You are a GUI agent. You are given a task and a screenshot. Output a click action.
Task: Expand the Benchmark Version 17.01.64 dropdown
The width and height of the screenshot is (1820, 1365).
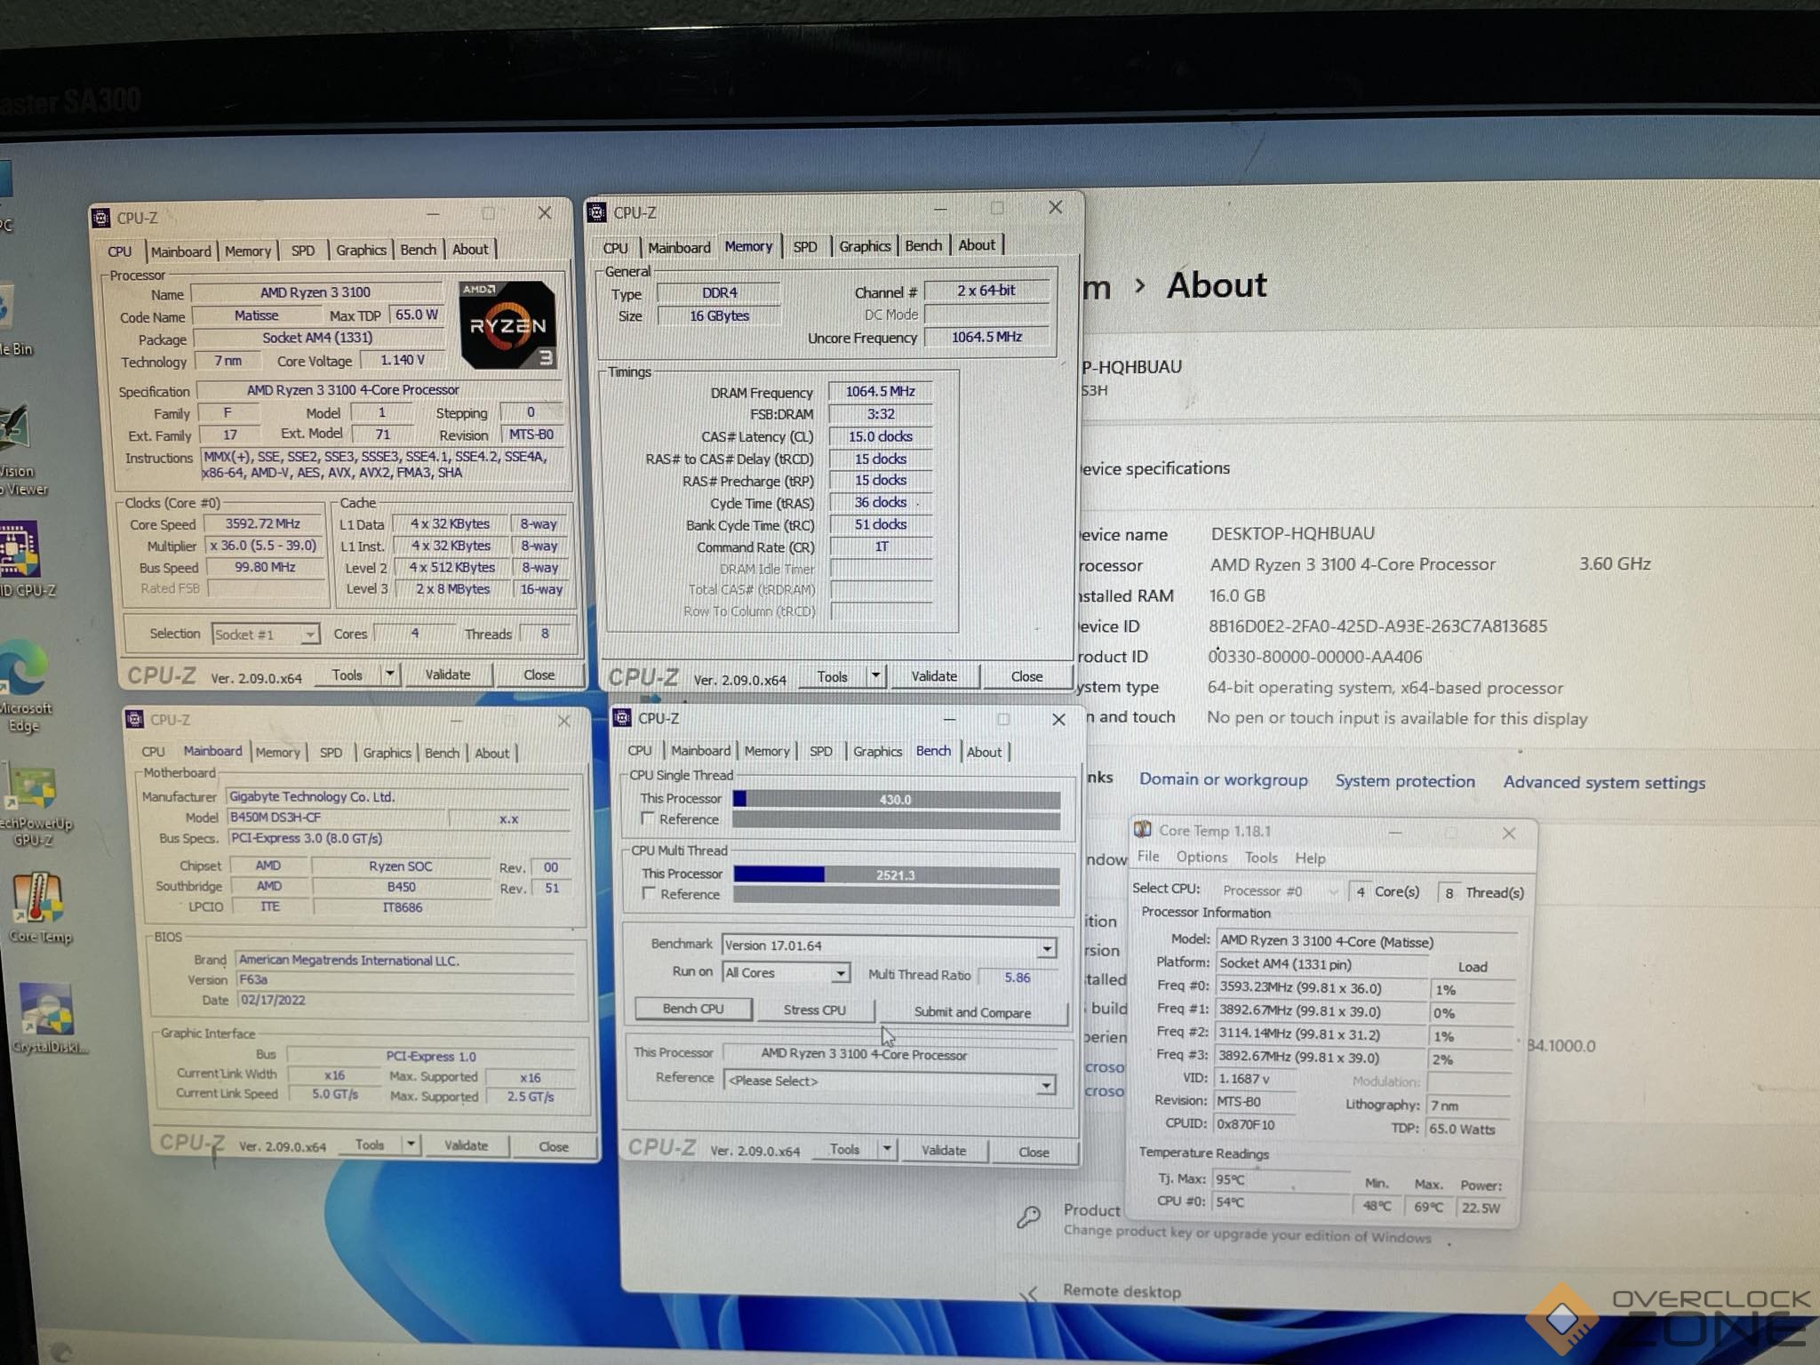1047,948
